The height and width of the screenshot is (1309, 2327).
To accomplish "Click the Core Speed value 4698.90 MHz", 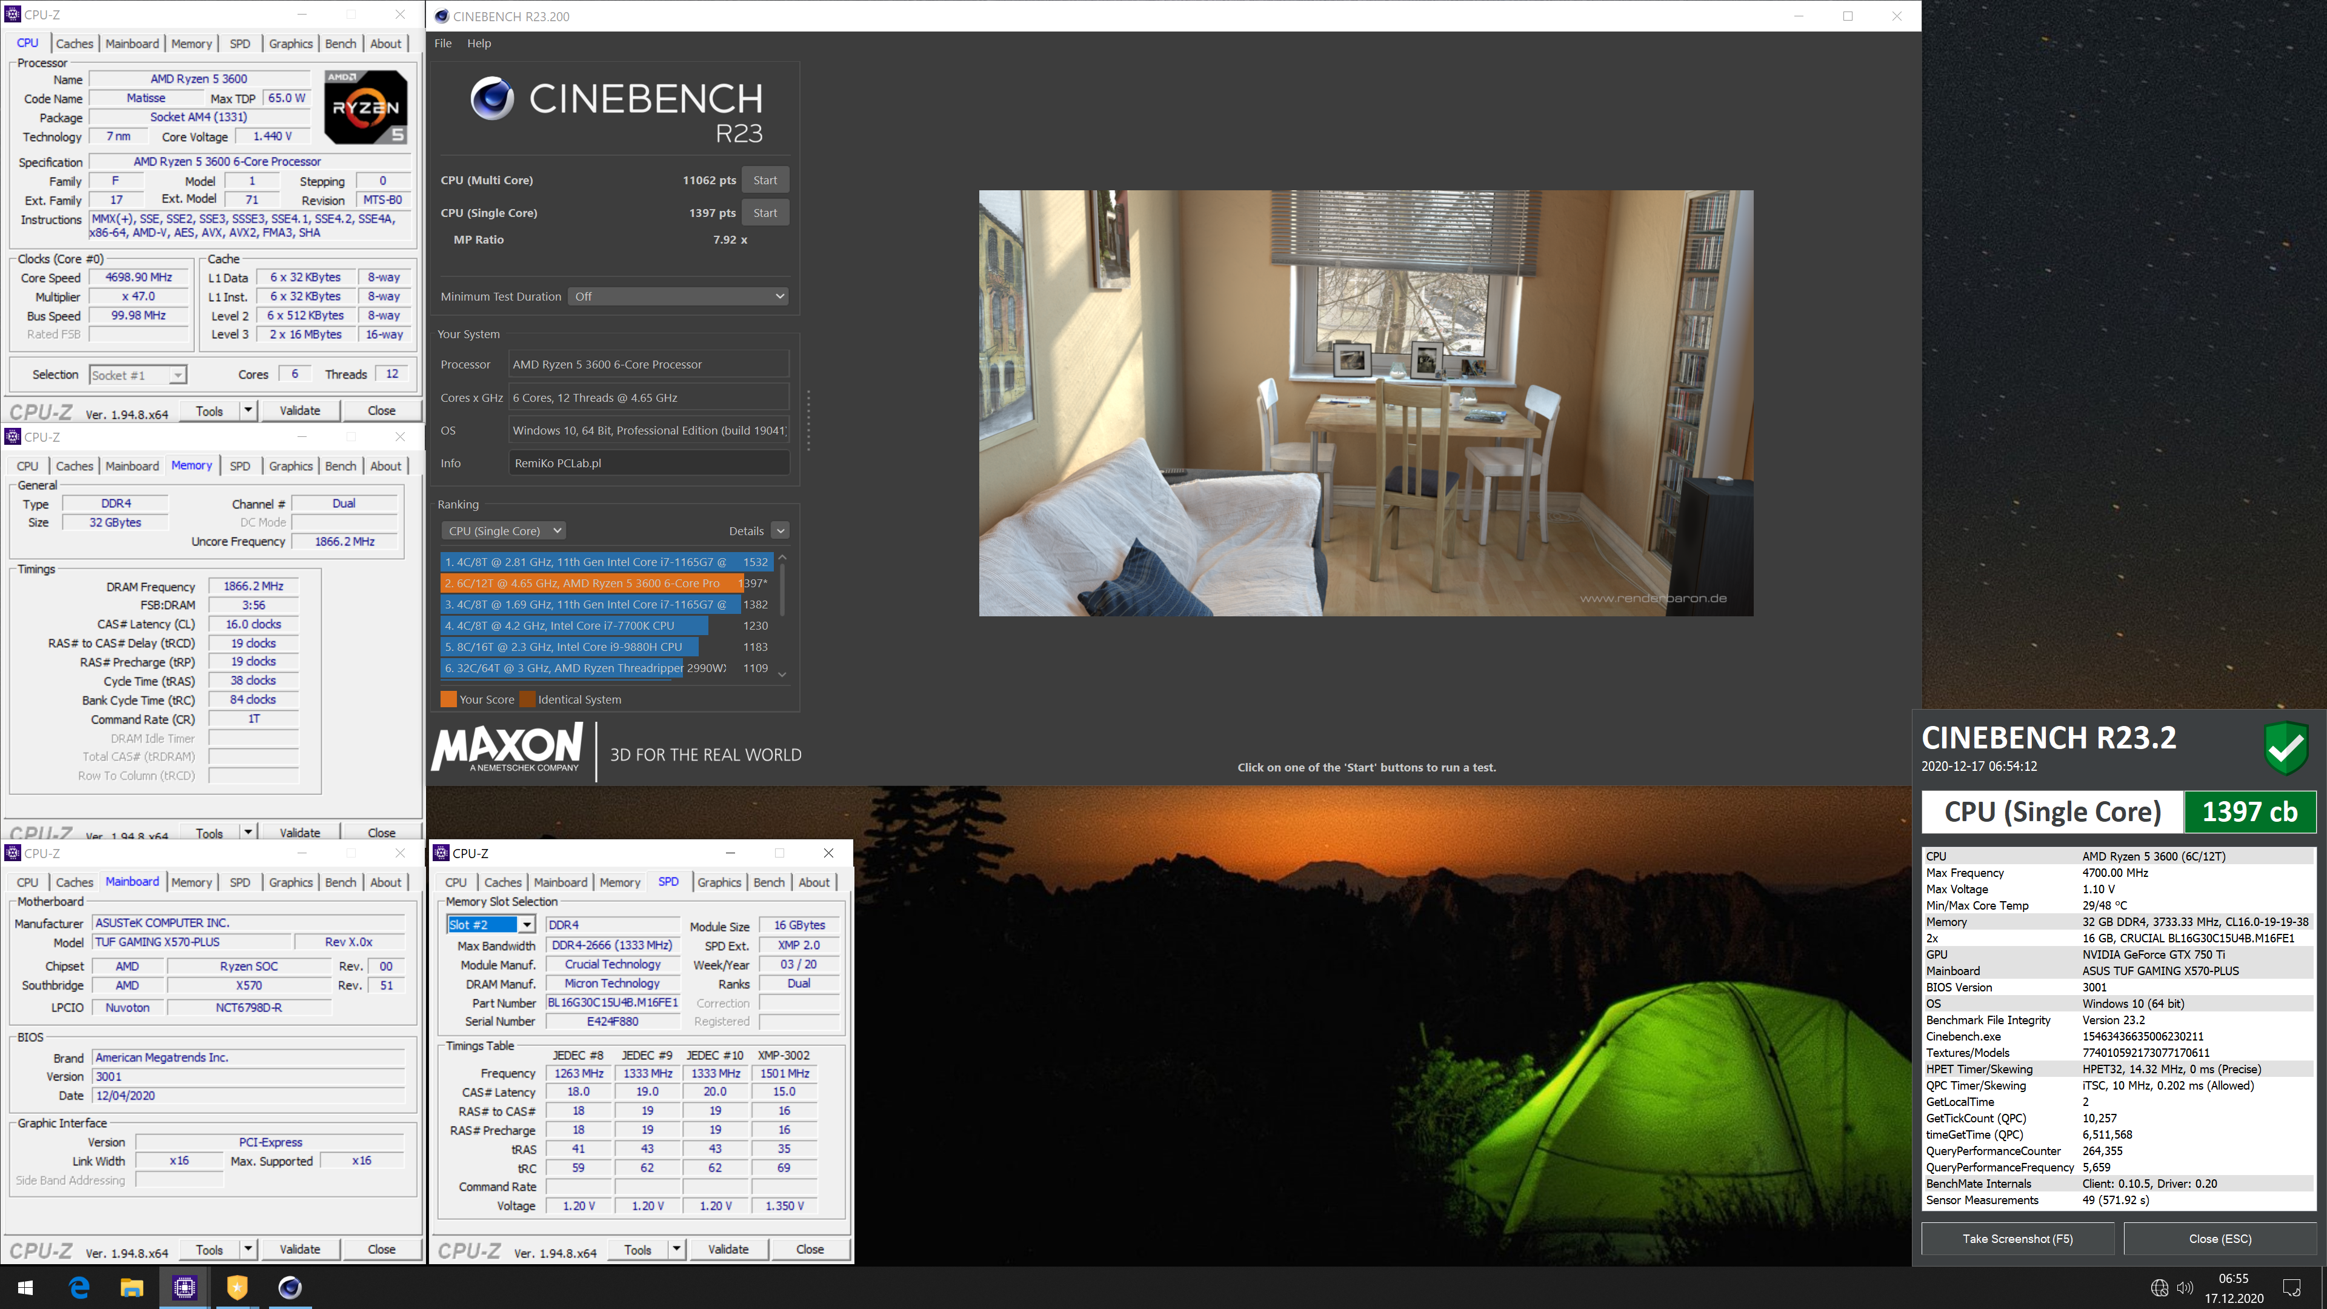I will click(139, 278).
